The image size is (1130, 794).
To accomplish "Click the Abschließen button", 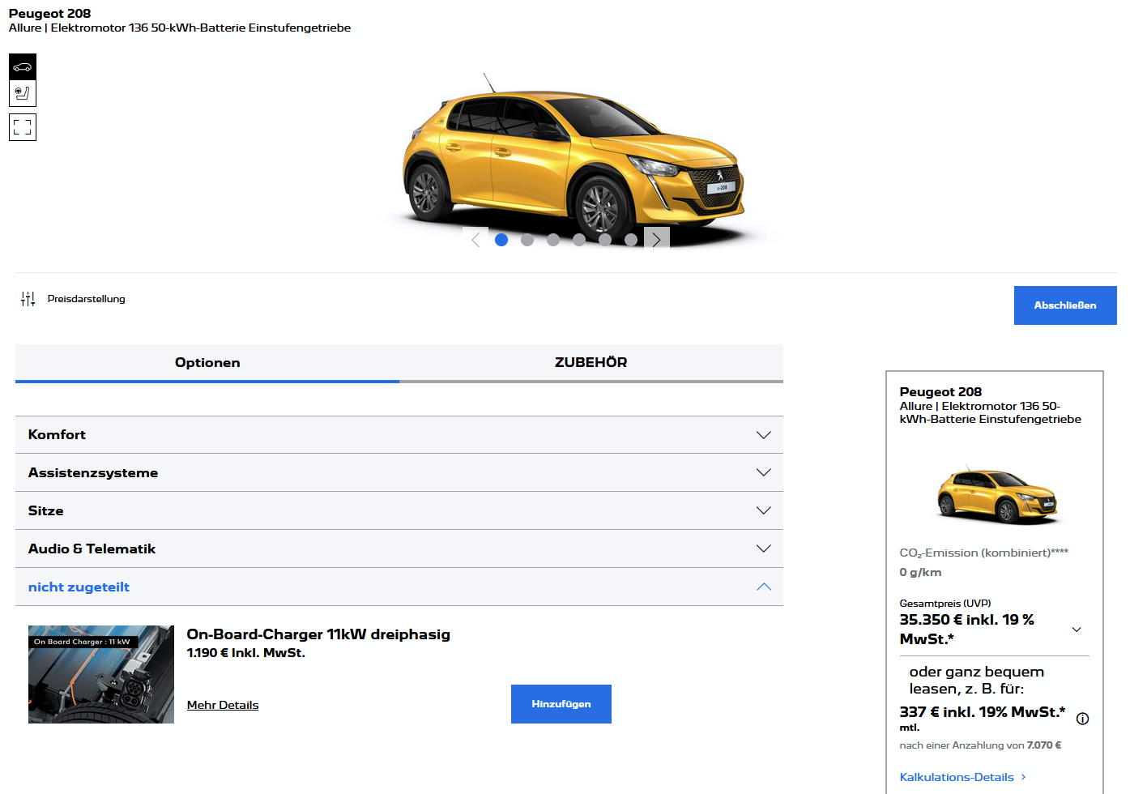I will point(1065,305).
